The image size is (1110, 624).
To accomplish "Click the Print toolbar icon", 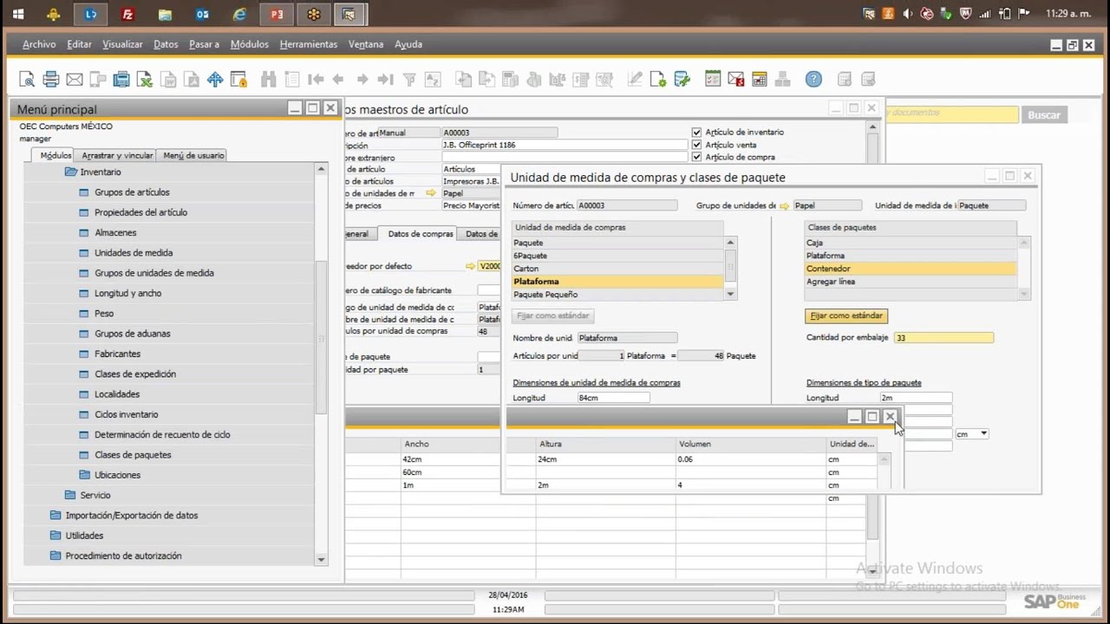I will coord(51,80).
